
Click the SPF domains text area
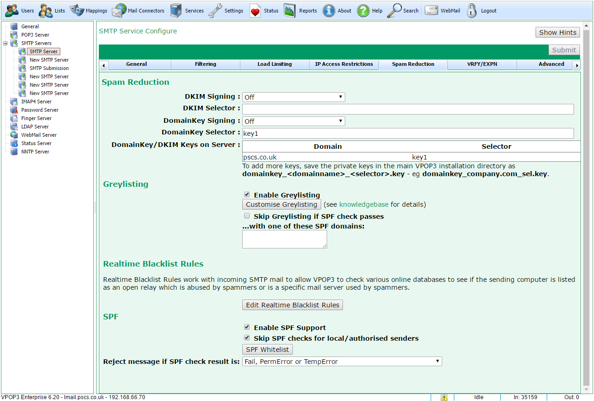[x=284, y=239]
